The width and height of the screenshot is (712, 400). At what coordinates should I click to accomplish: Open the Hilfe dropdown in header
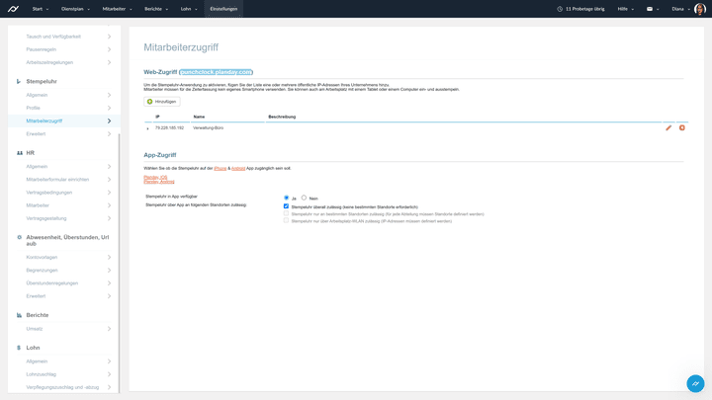tap(625, 8)
